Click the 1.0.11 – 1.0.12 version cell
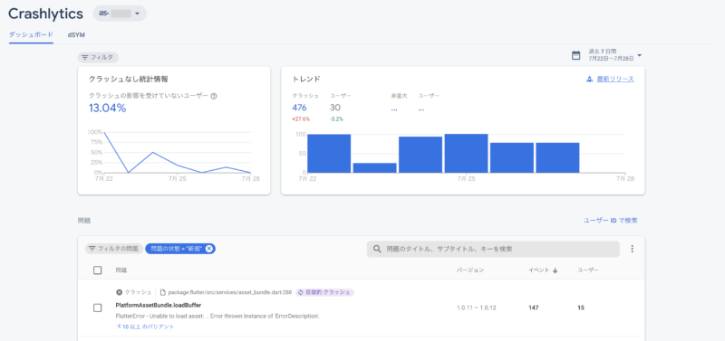Viewport: 725px width, 341px height. coord(477,308)
